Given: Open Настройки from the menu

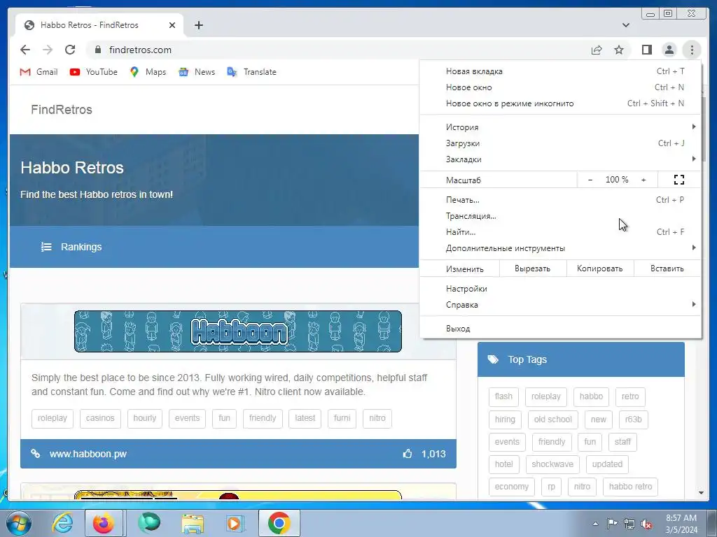Looking at the screenshot, I should pyautogui.click(x=560, y=289).
